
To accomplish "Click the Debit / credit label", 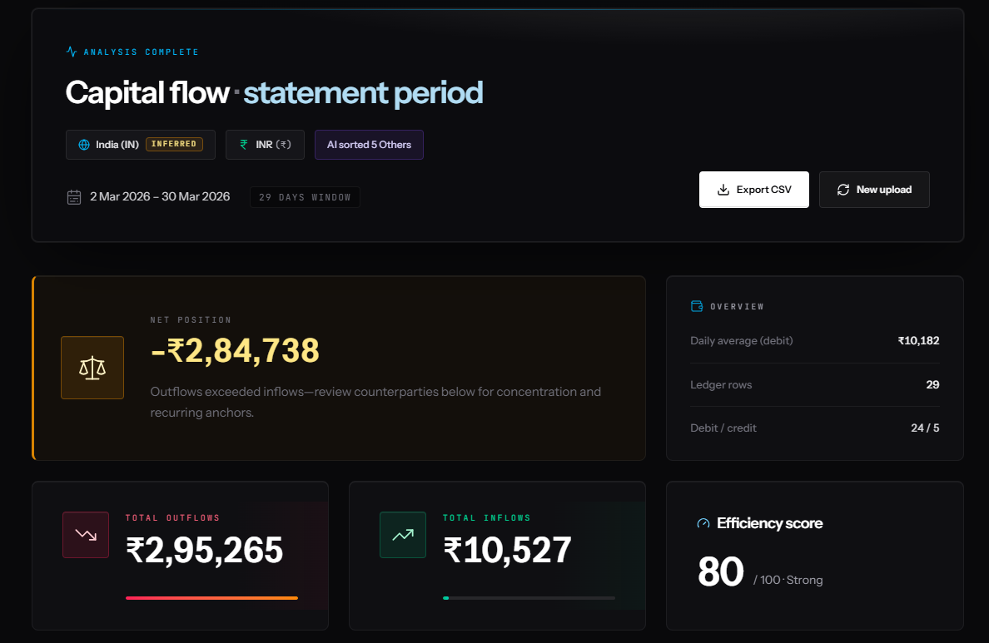I will coord(723,428).
